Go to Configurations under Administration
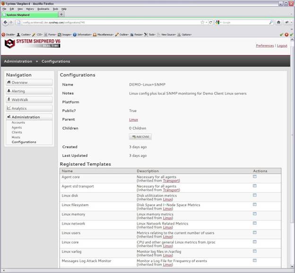Screen dimensions: 295x273 coord(24,142)
